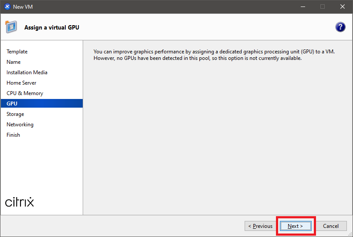Image resolution: width=353 pixels, height=237 pixels.
Task: Click the XenCenter icon in the title bar
Action: pos(7,7)
